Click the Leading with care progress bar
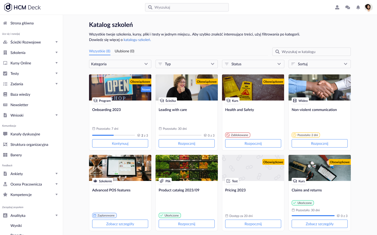This screenshot has height=235, width=377. [x=180, y=135]
